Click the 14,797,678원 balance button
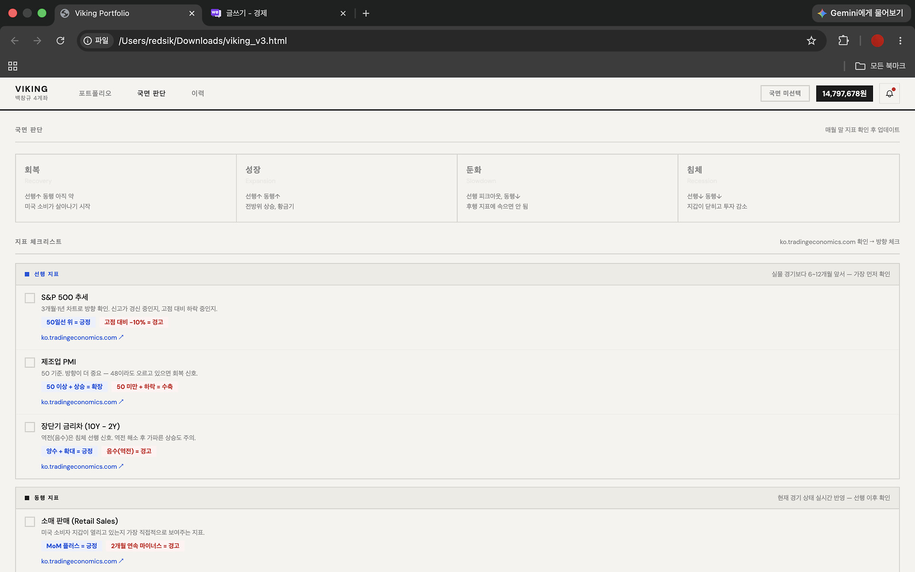Screen dimensions: 915x572 click(844, 93)
